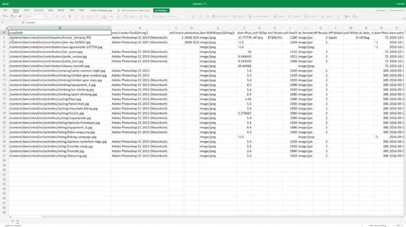Open the View tab
The width and height of the screenshot is (406, 227).
click(x=71, y=10)
